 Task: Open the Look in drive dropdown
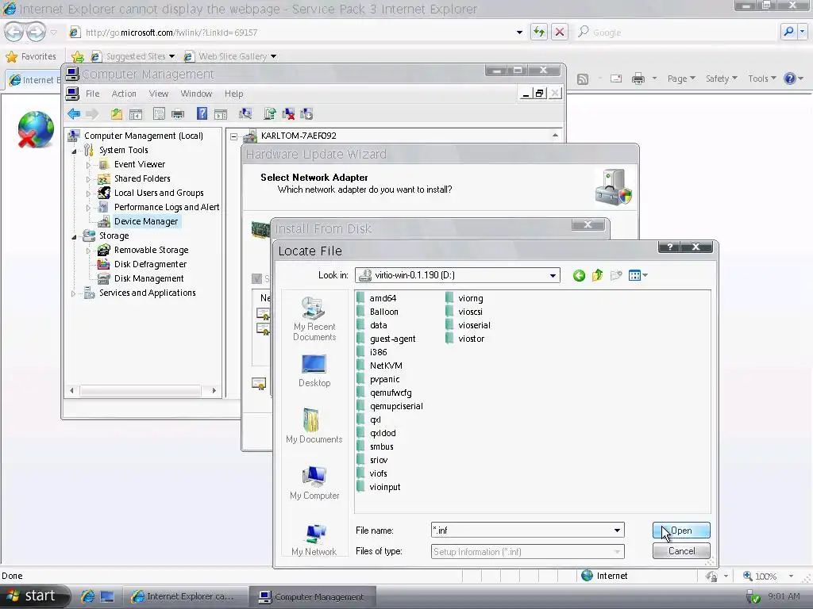(x=553, y=275)
